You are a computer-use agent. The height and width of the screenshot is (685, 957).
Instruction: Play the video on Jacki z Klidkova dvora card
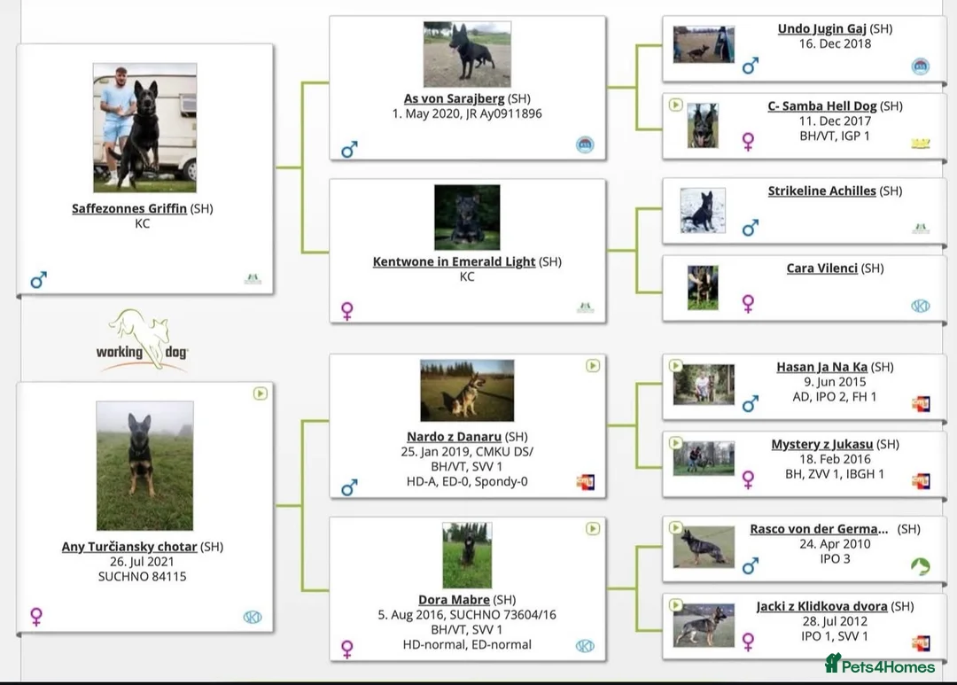click(x=674, y=606)
